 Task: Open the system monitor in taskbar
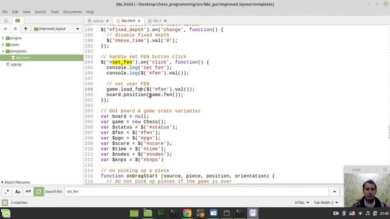[x=161, y=213]
